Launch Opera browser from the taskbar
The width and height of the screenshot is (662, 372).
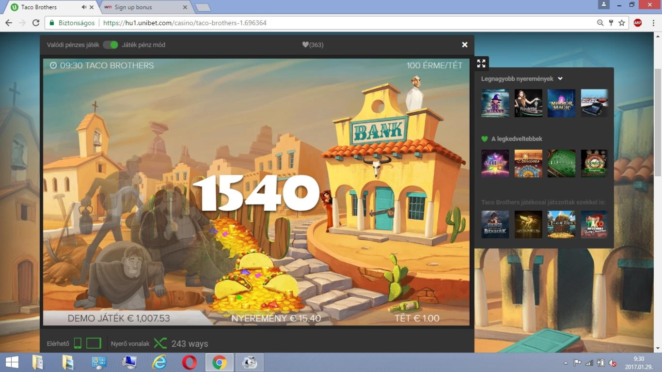coord(189,362)
